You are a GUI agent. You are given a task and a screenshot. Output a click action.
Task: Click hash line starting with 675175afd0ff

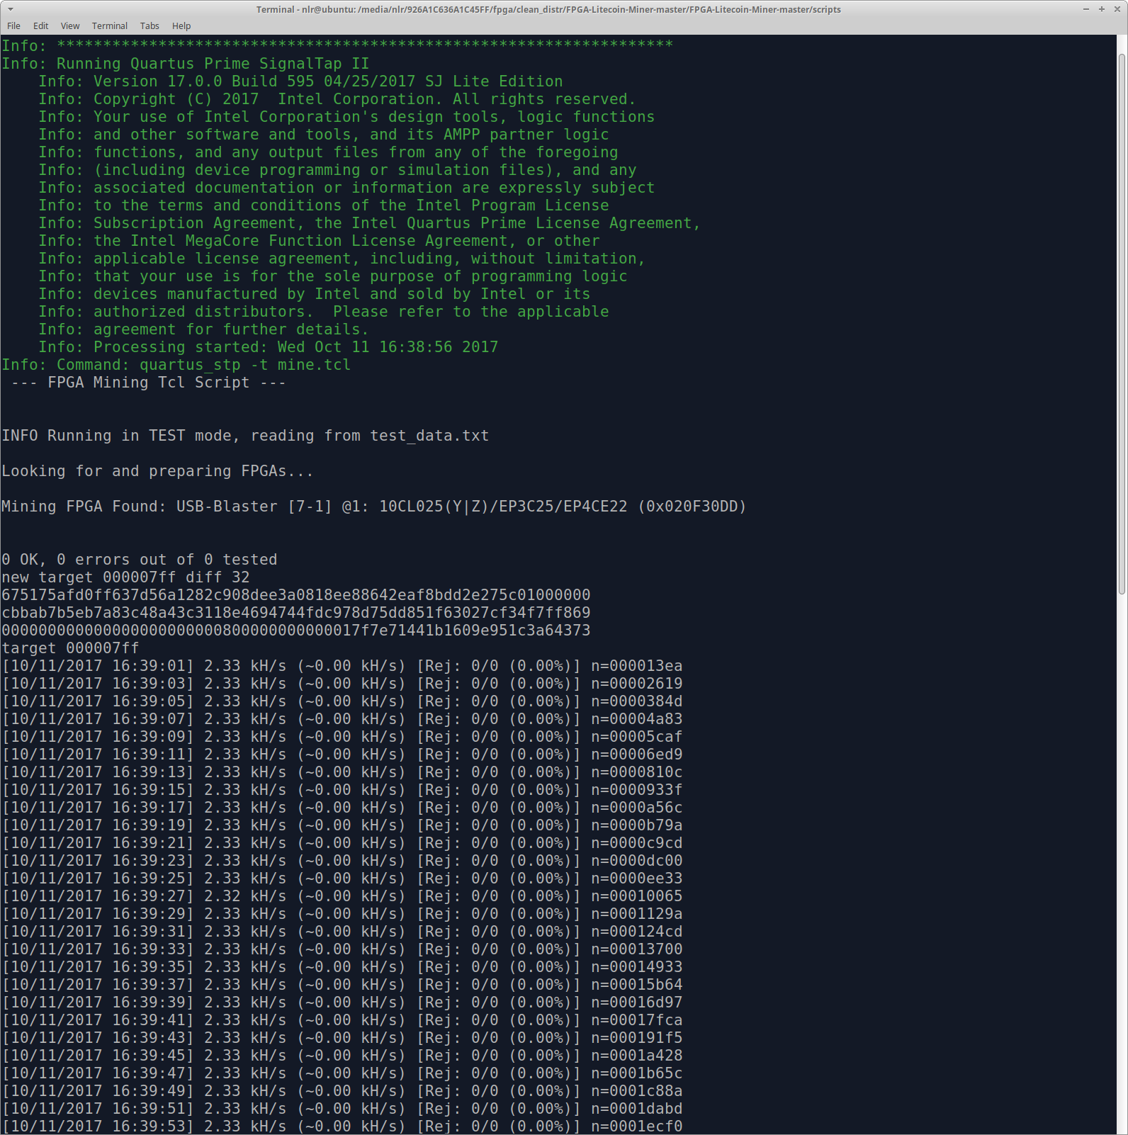coord(296,595)
